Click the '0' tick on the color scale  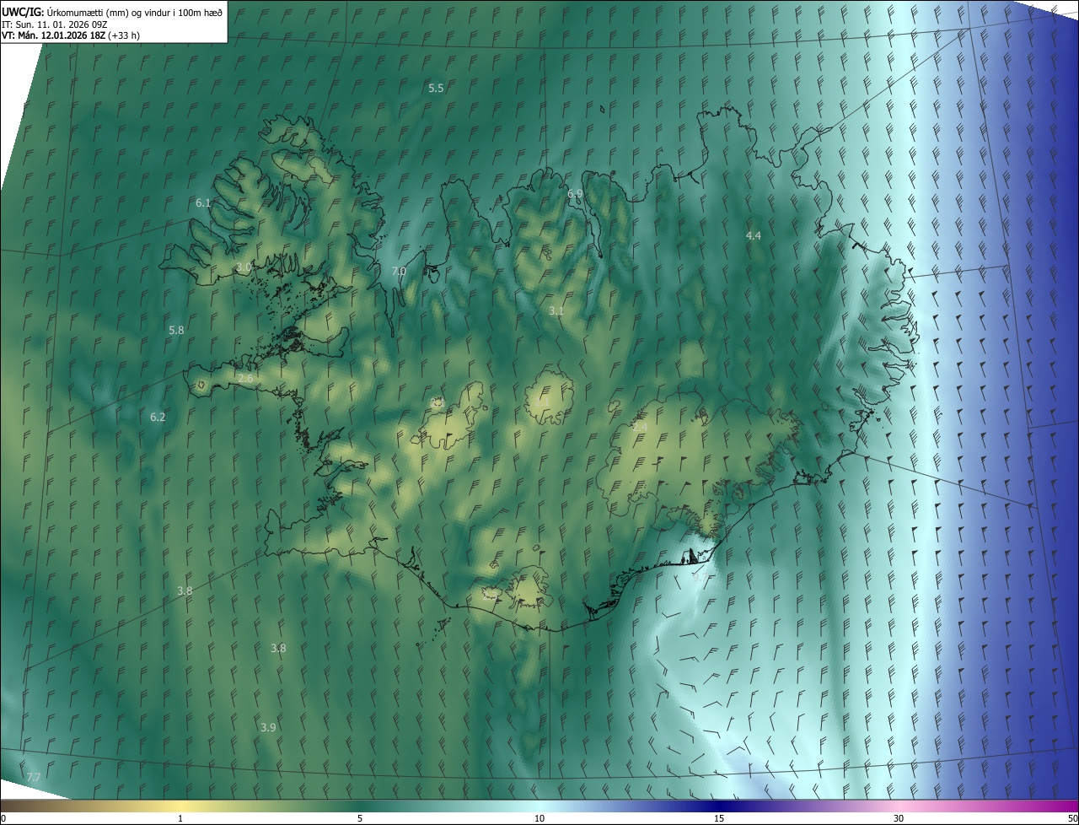[3, 818]
